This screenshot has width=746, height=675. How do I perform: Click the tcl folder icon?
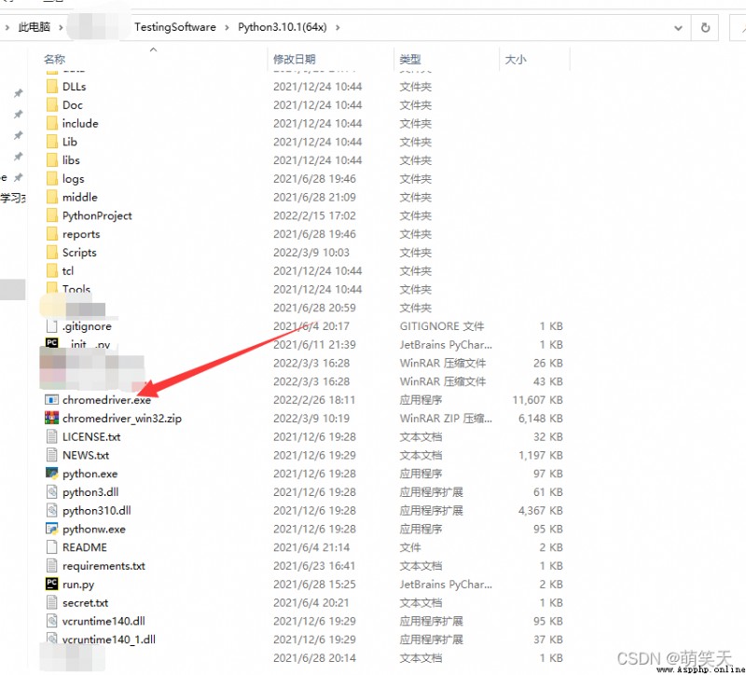[52, 270]
